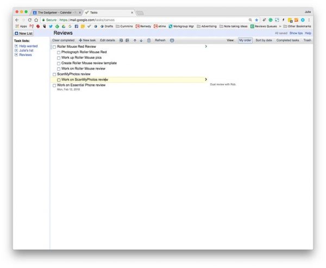The height and width of the screenshot is (268, 326).
Task: Open the Note taking ideas bookmarks folder
Action: pyautogui.click(x=234, y=26)
